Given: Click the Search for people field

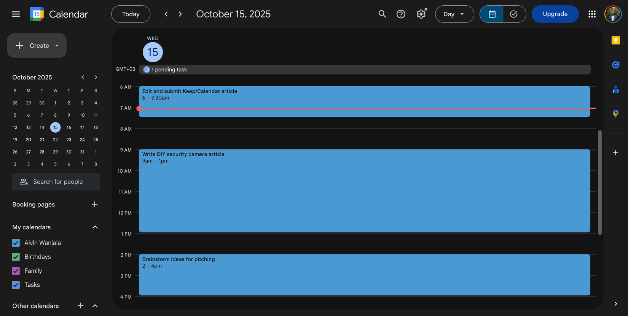Looking at the screenshot, I should 56,182.
